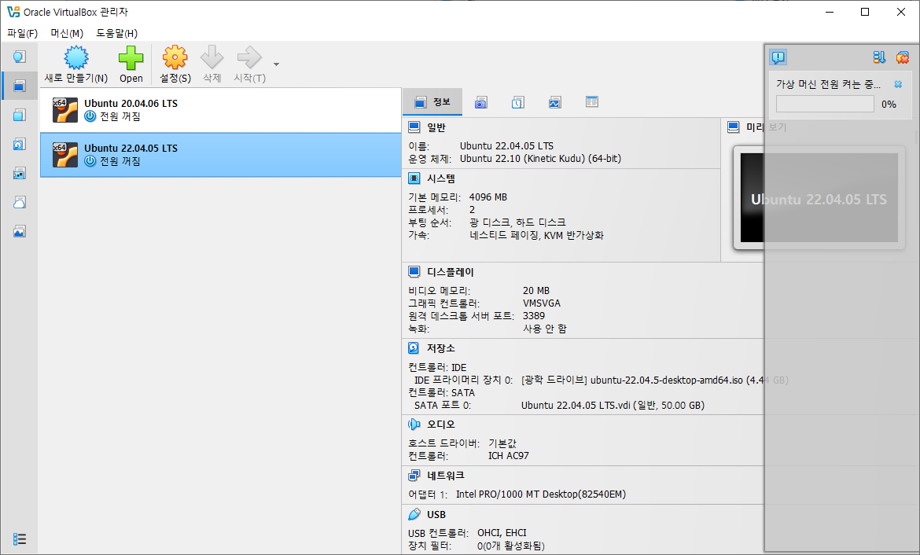This screenshot has width=920, height=555.
Task: Select the extensions icon in left sidebar
Action: [x=20, y=115]
